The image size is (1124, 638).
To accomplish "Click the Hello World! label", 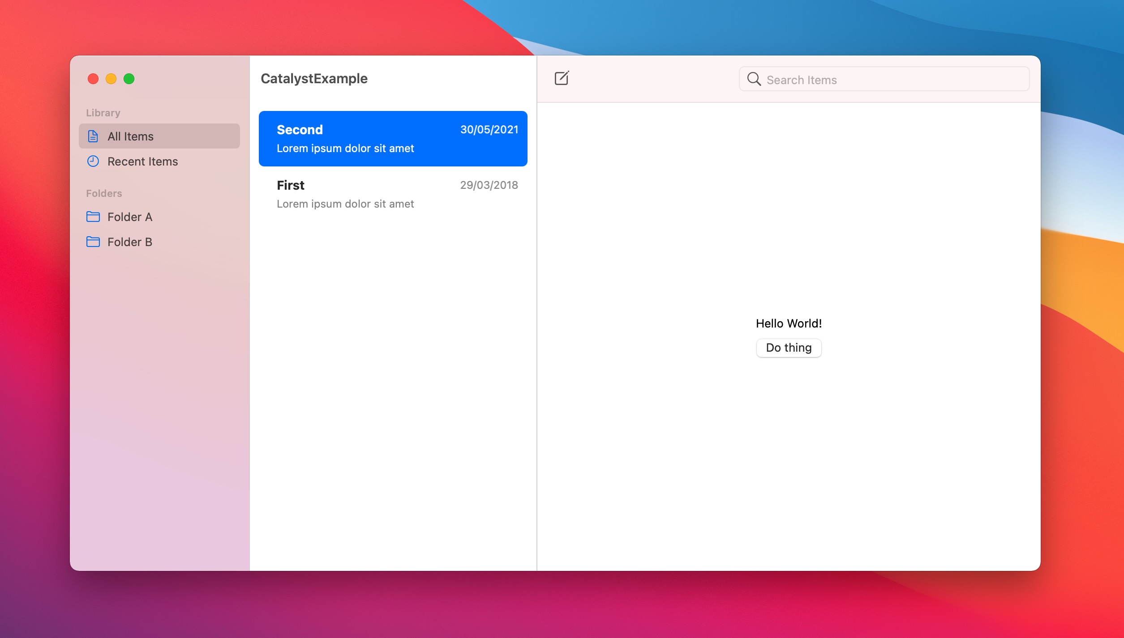I will (x=789, y=323).
